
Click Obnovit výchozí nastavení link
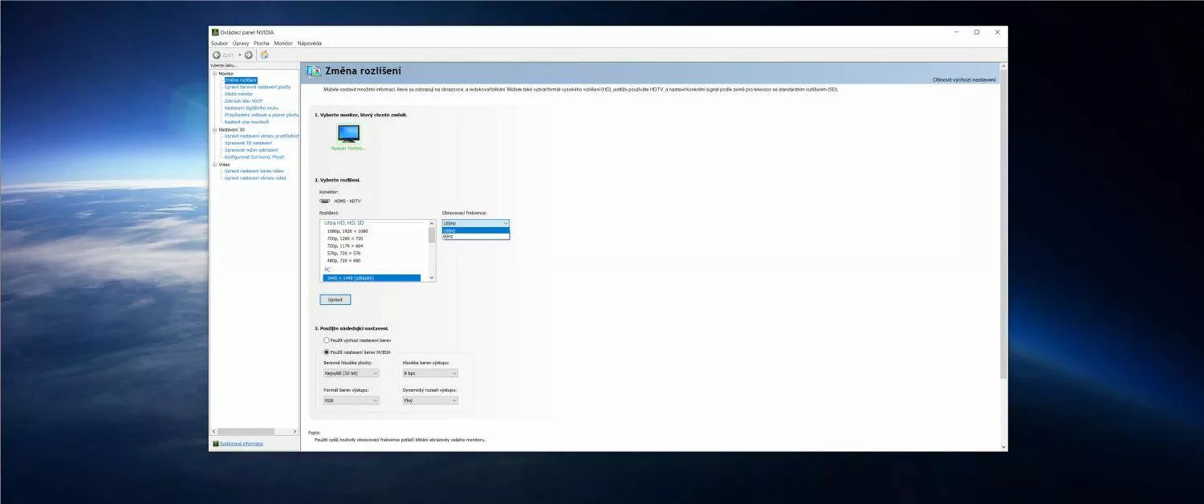(x=964, y=79)
